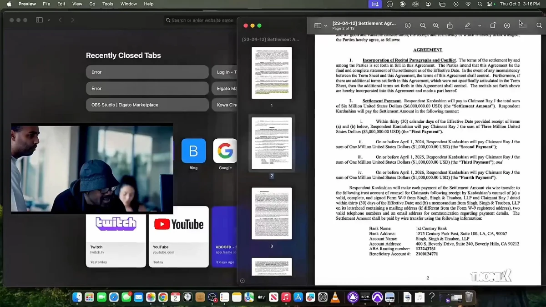Open macOS Control Center in menu bar
The height and width of the screenshot is (307, 546).
coord(490,4)
